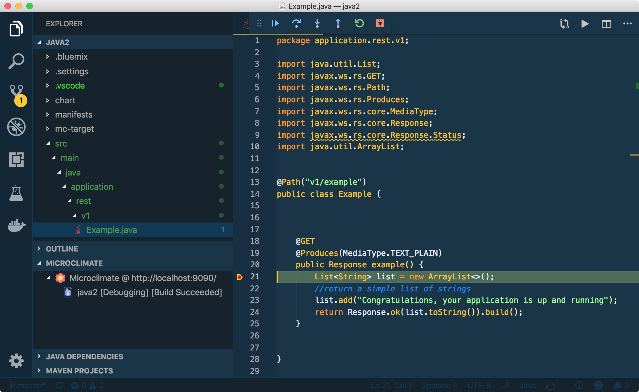
Task: Click the debug Step Out arrow
Action: coord(338,24)
